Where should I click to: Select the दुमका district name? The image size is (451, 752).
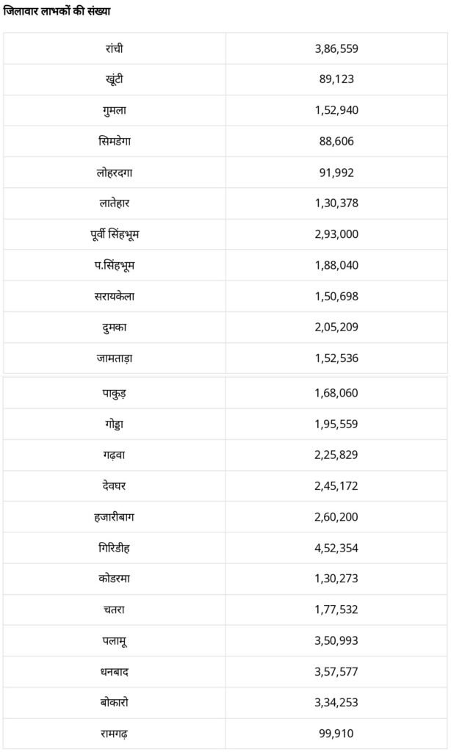(x=115, y=328)
